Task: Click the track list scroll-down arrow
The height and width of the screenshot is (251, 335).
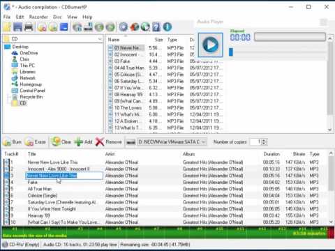Action: [331, 222]
